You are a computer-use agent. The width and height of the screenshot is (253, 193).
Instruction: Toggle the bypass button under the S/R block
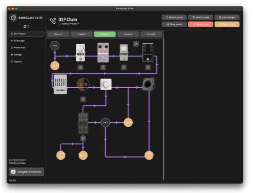(83, 99)
